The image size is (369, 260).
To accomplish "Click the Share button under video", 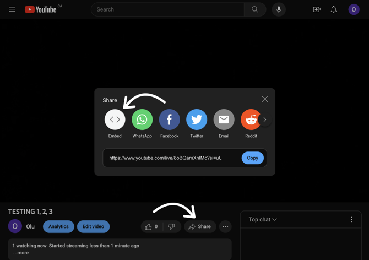I will click(x=200, y=226).
